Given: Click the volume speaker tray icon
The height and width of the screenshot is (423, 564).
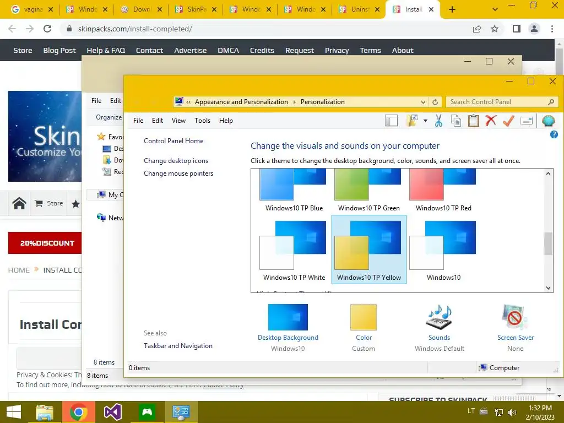Looking at the screenshot, I should point(512,412).
